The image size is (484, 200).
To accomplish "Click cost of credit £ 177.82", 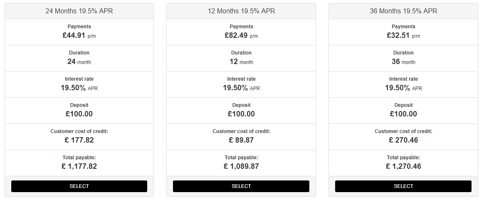I will click(79, 140).
